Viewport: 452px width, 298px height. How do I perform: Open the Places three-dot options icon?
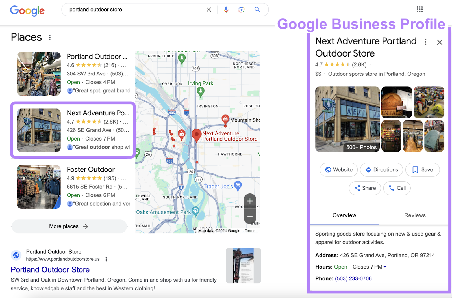pos(50,37)
